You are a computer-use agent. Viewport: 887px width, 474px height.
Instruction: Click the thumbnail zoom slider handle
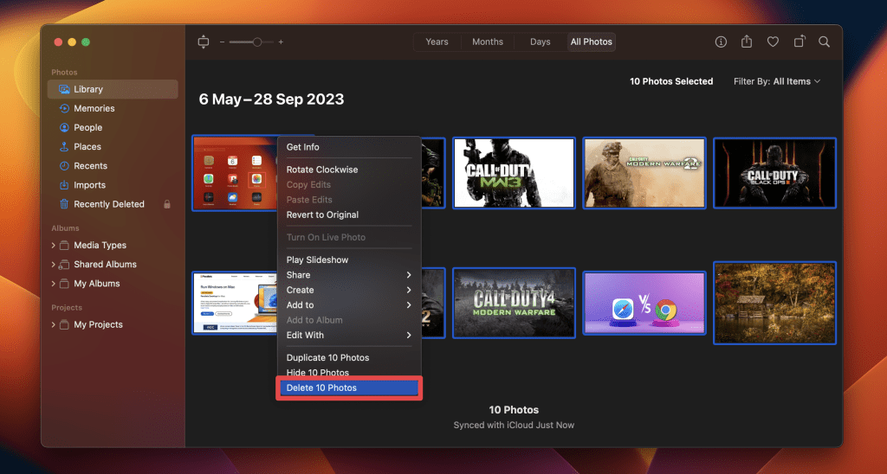(257, 42)
